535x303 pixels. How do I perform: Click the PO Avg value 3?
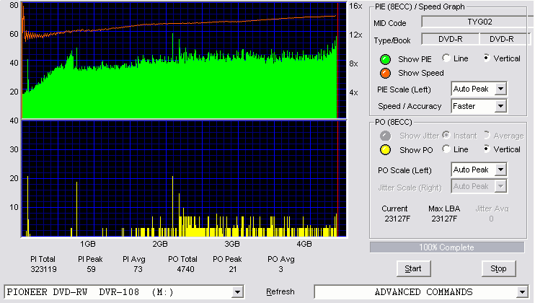pos(280,269)
